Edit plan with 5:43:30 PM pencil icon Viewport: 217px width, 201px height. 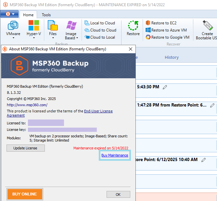click(x=165, y=87)
